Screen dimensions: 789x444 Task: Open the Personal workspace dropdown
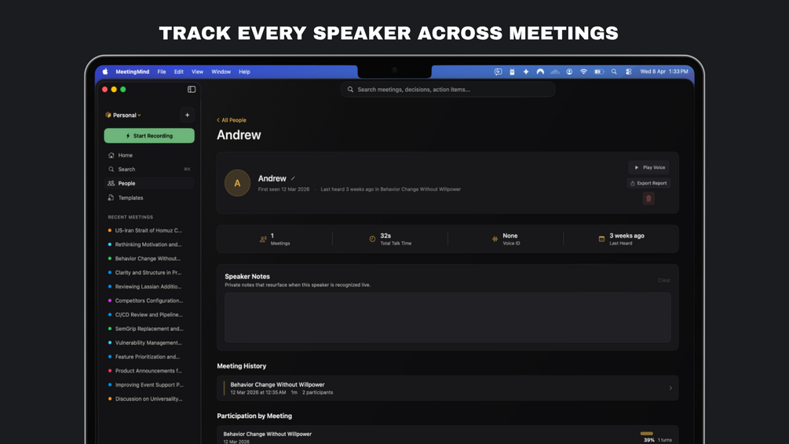coord(123,116)
